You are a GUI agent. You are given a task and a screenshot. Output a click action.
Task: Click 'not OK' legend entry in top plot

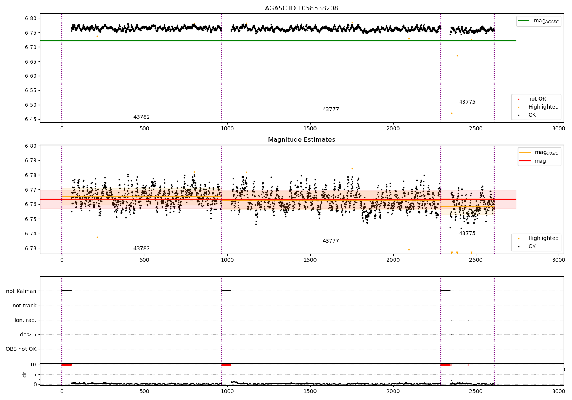click(533, 99)
